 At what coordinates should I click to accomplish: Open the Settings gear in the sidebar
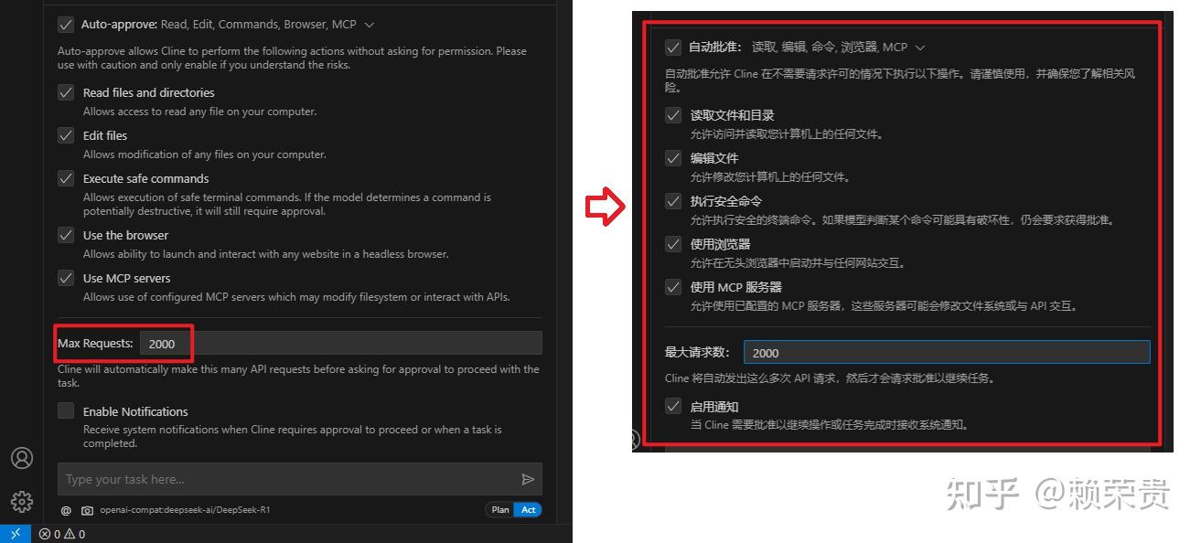(21, 501)
